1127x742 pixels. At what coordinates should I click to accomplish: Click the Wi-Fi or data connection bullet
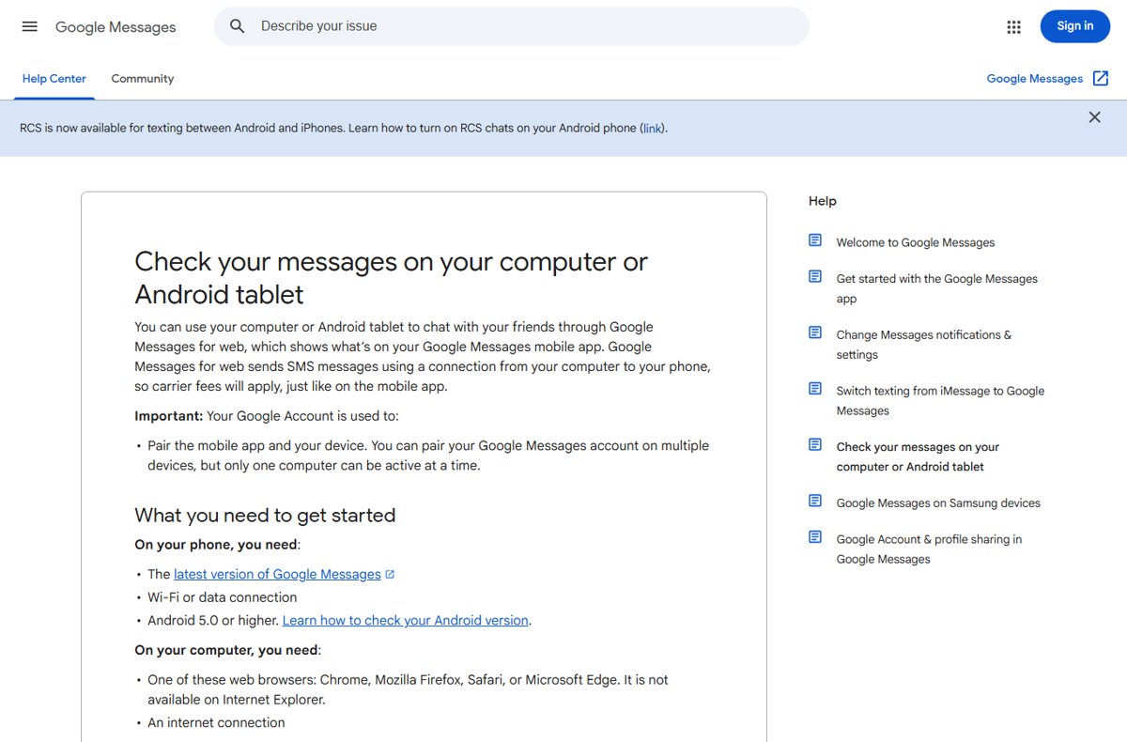222,597
